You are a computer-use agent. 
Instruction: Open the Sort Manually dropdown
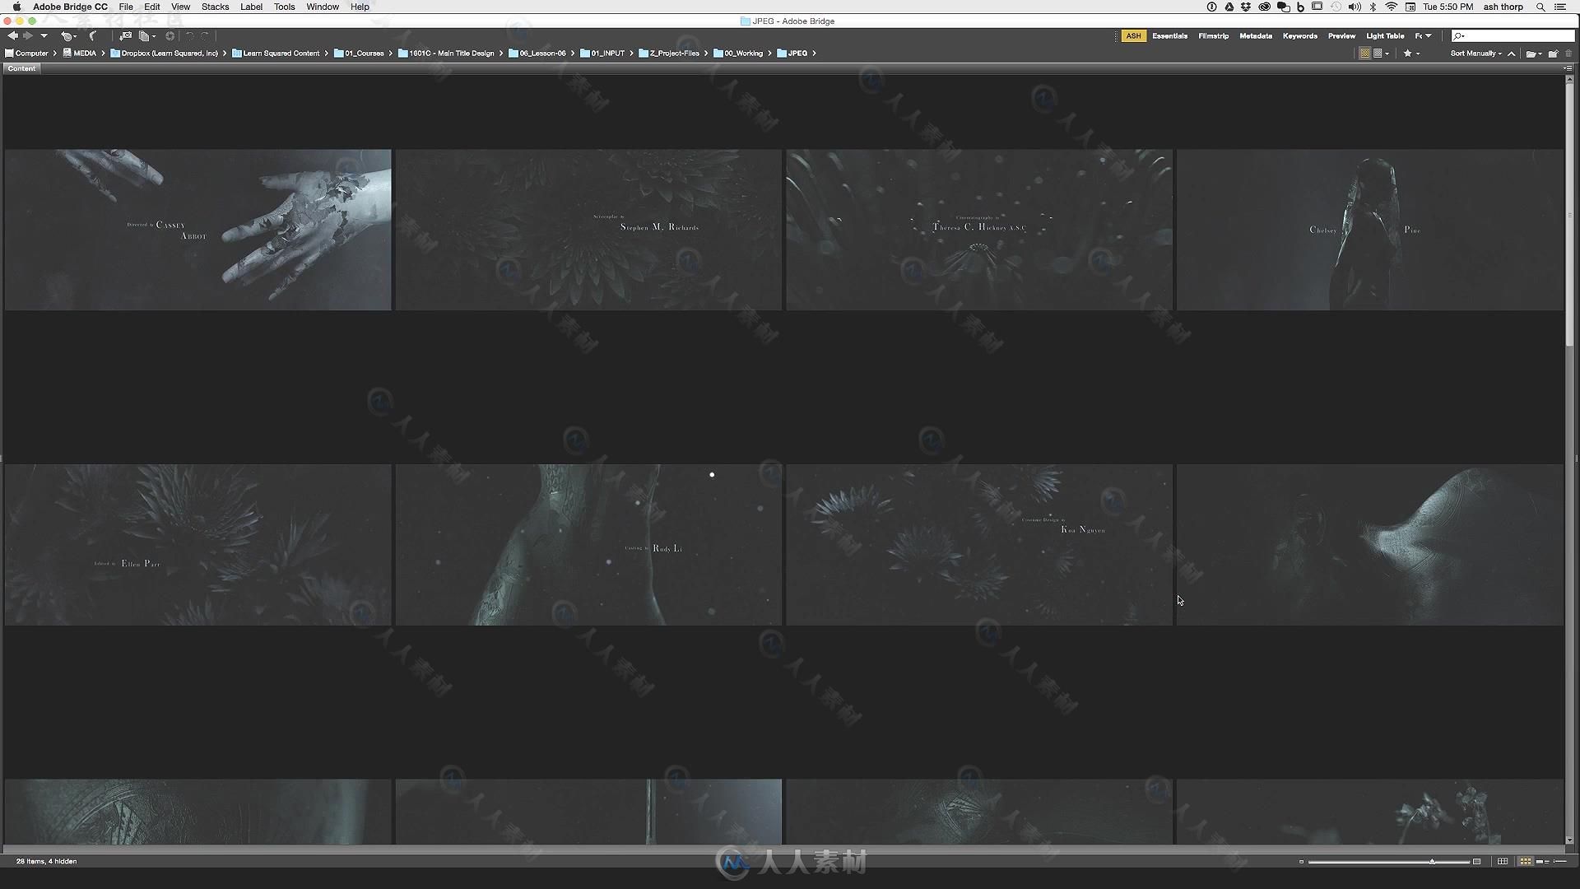click(1475, 54)
